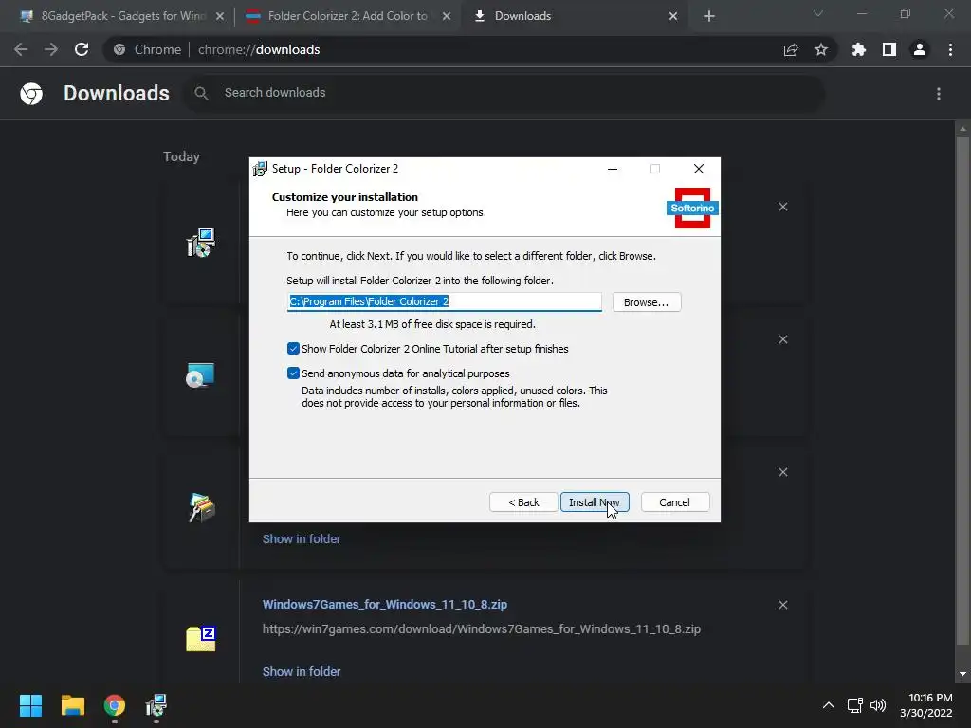Click the zip file icon for Windows7Games
This screenshot has width=971, height=728.
point(201,638)
